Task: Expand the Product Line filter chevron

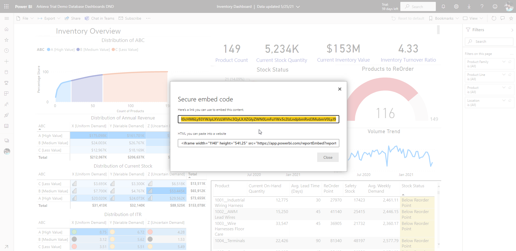Action: pyautogui.click(x=504, y=75)
